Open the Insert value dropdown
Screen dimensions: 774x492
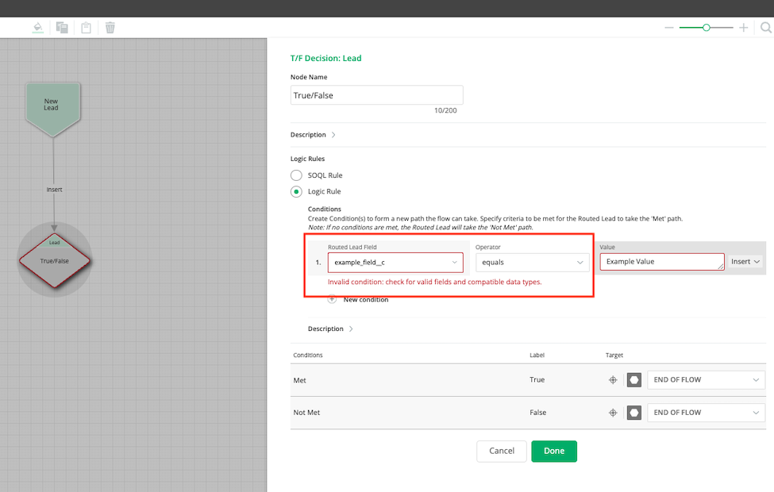click(745, 262)
